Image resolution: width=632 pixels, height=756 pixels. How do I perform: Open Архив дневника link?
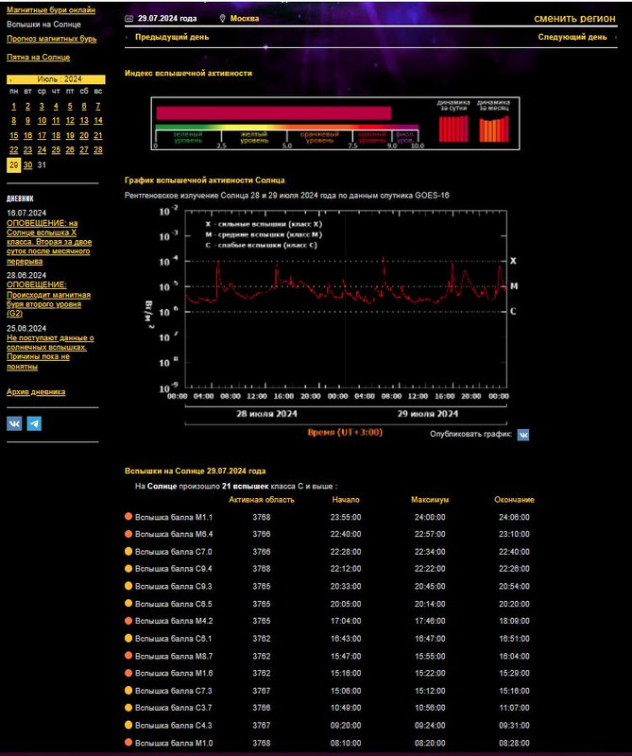point(36,392)
